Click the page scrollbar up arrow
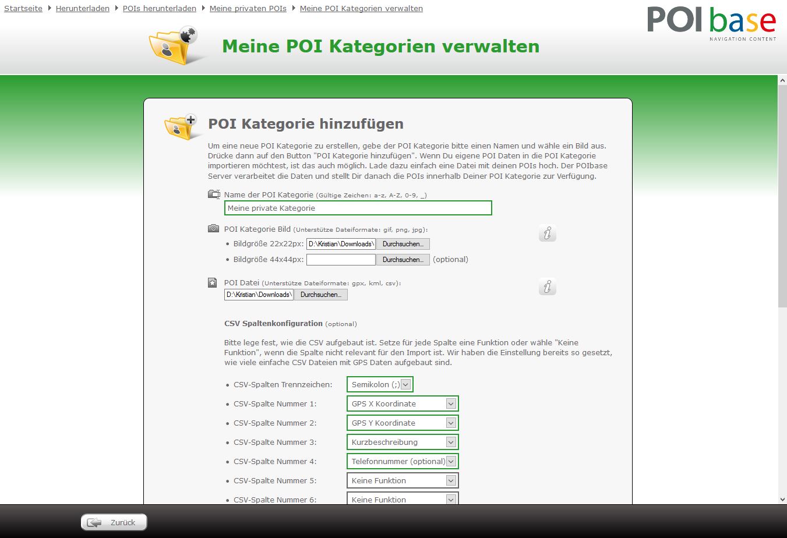Image resolution: width=787 pixels, height=538 pixels. [x=782, y=80]
